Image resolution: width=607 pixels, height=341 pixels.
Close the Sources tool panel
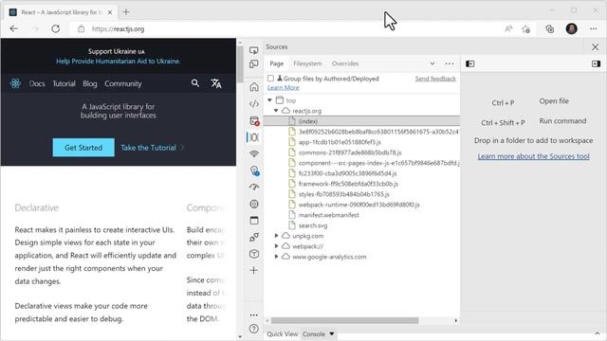click(x=595, y=47)
